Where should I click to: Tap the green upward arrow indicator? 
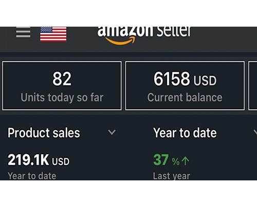pos(185,161)
